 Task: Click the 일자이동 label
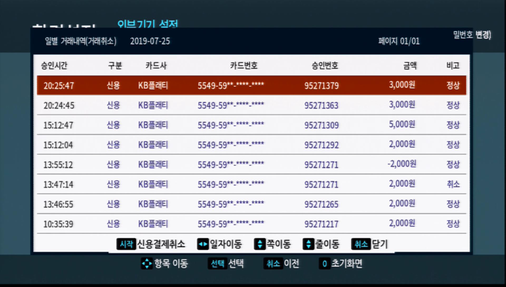[226, 244]
